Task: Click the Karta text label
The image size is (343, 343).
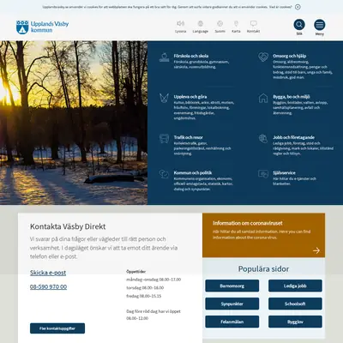Action: [236, 31]
